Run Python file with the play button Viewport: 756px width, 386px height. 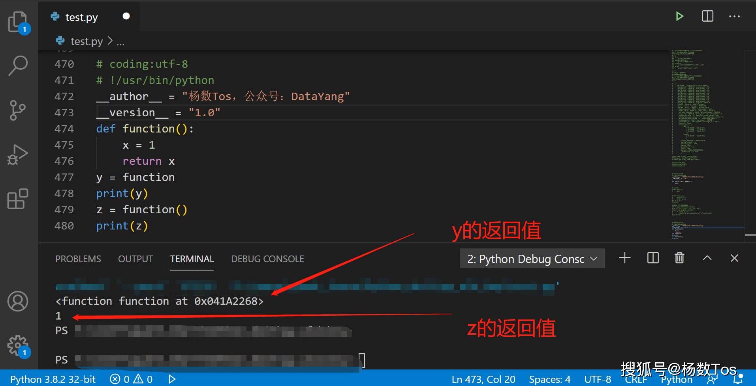(679, 17)
